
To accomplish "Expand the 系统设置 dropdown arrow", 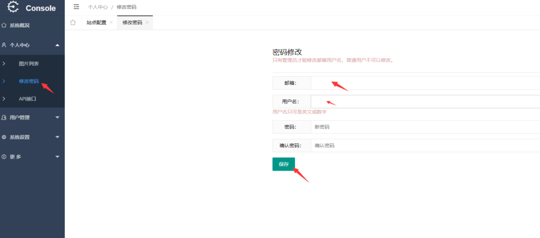I will (x=57, y=137).
